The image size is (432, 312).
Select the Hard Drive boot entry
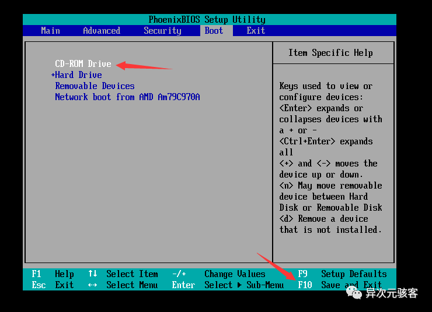click(79, 75)
